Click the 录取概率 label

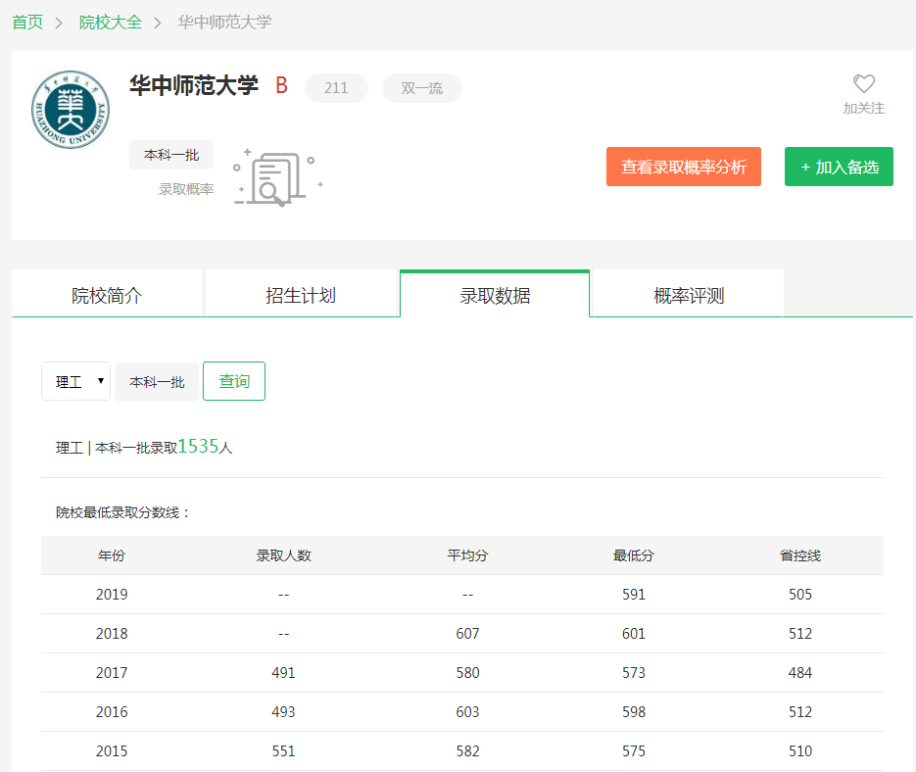[x=186, y=189]
